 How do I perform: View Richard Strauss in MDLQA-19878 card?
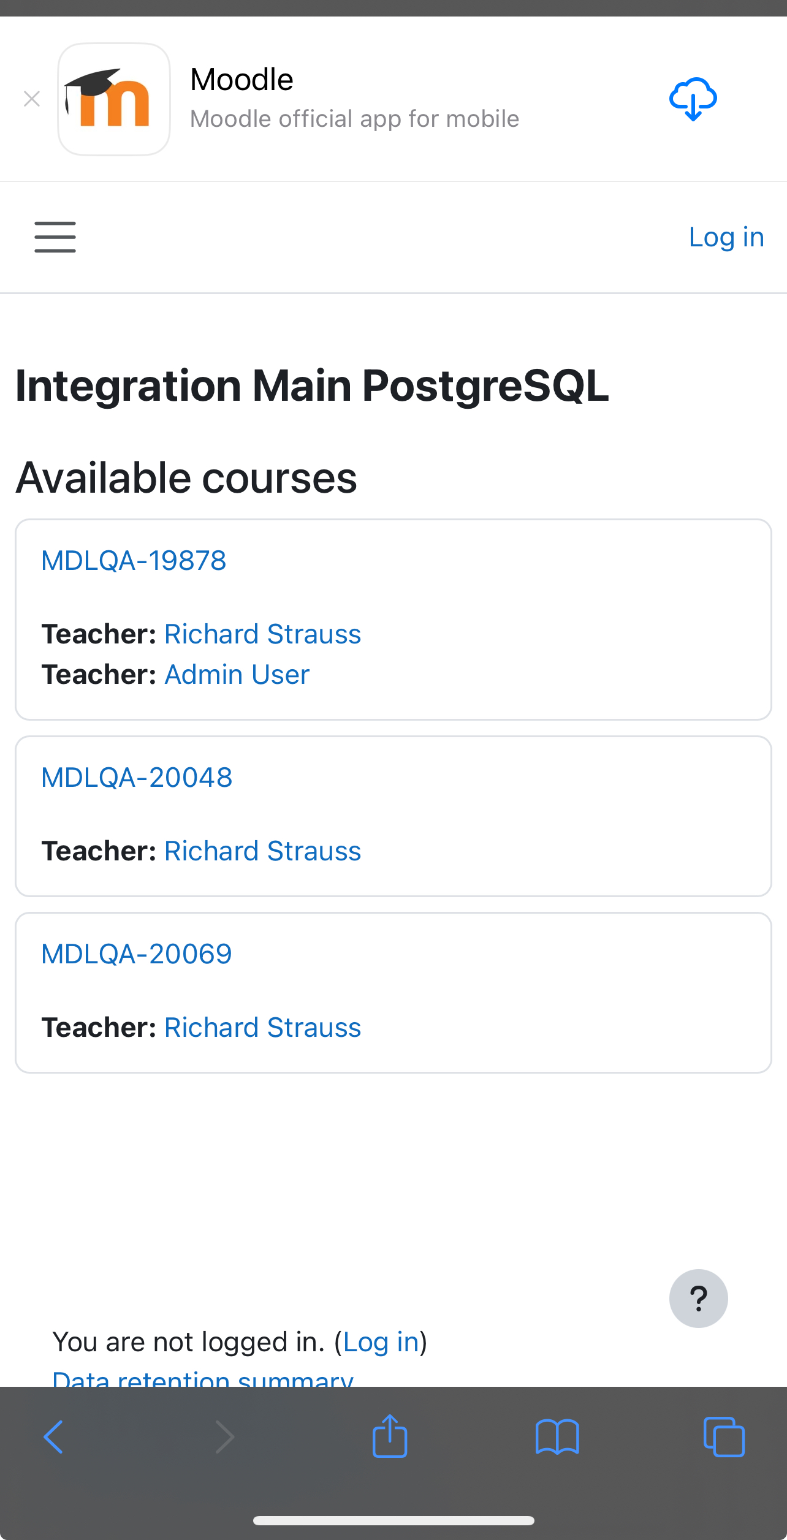[x=263, y=634]
